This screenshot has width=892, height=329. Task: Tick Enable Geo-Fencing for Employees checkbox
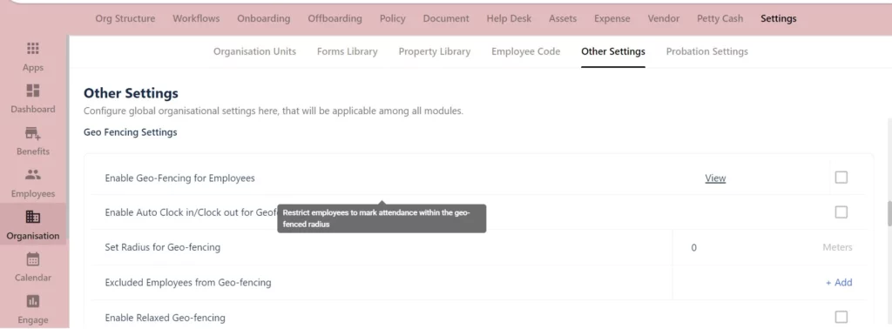(841, 178)
